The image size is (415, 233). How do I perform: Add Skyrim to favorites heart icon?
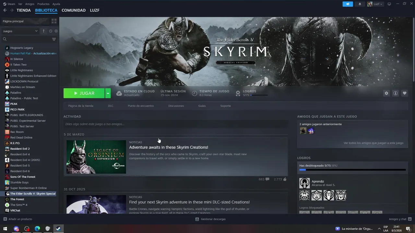click(404, 93)
